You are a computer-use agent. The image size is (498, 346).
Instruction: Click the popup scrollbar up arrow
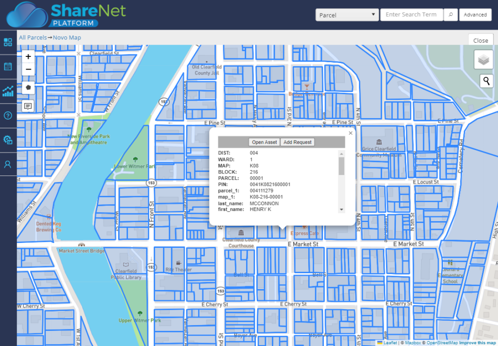341,154
